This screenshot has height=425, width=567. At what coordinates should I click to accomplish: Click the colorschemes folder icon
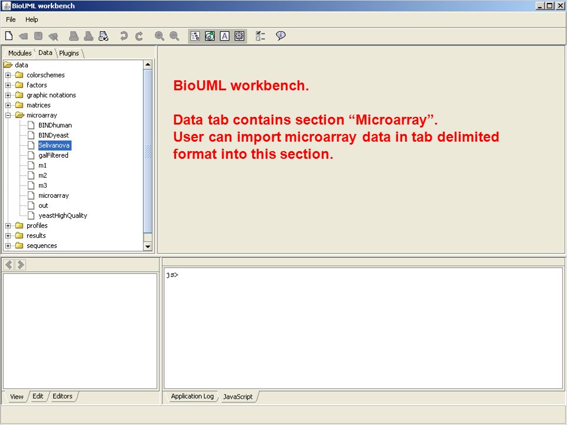[19, 75]
